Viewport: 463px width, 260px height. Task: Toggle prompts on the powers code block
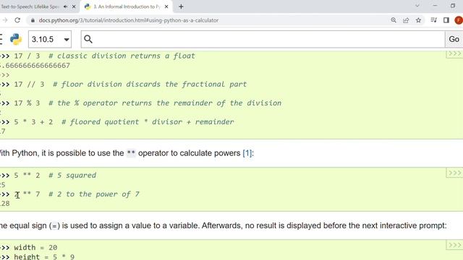point(454,173)
